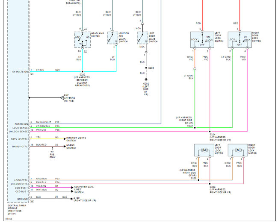Click the LEFT DOOR JAMB SWITCH label
The image size is (278, 223).
click(x=153, y=37)
